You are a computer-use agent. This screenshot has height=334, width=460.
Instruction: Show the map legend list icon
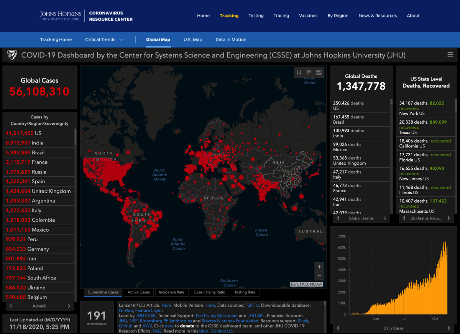point(309,72)
